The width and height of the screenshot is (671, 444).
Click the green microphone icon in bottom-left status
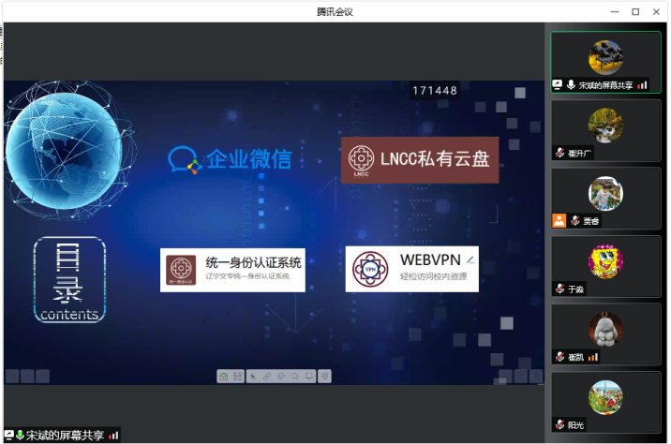point(20,436)
